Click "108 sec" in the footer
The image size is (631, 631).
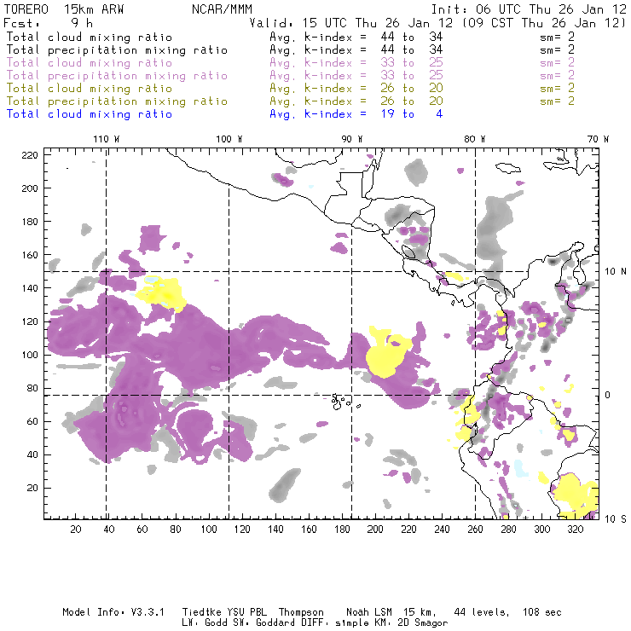pyautogui.click(x=542, y=612)
